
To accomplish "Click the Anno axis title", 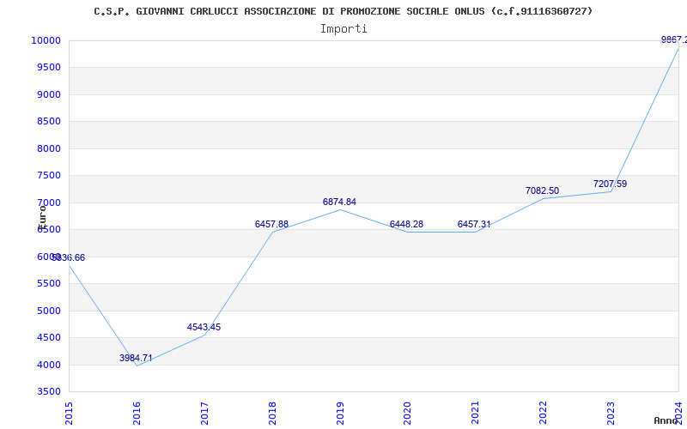I will pos(668,420).
